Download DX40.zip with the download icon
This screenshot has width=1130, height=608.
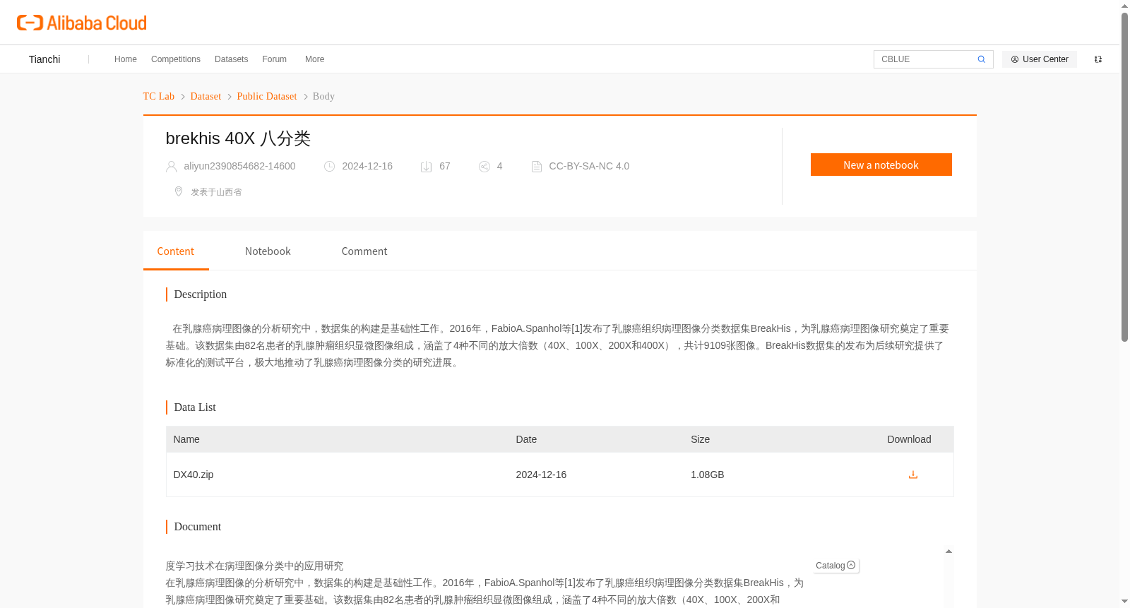[x=913, y=475]
